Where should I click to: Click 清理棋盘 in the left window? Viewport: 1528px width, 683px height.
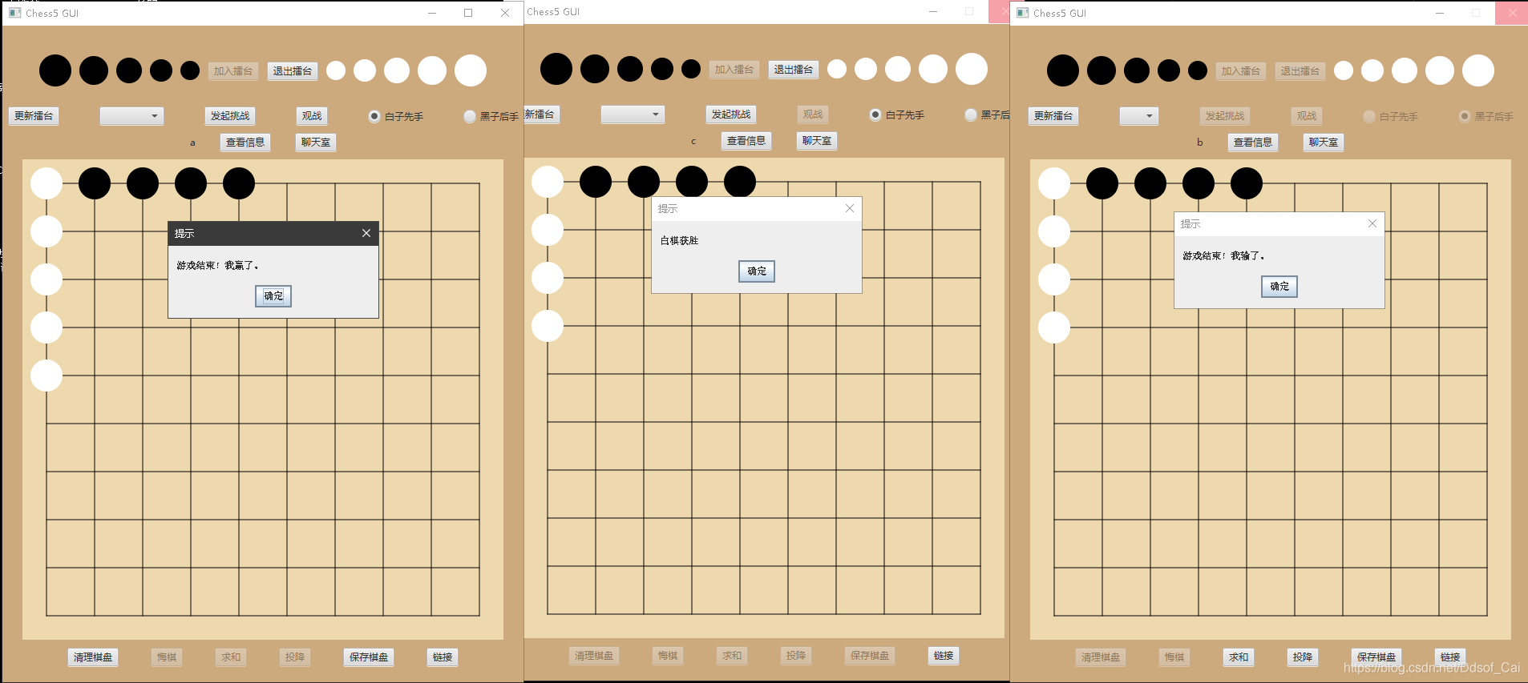tap(93, 657)
